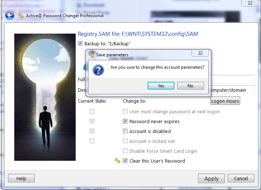The image size is (261, 190).
Task: Click the Registry SAM file path text
Action: point(138,34)
